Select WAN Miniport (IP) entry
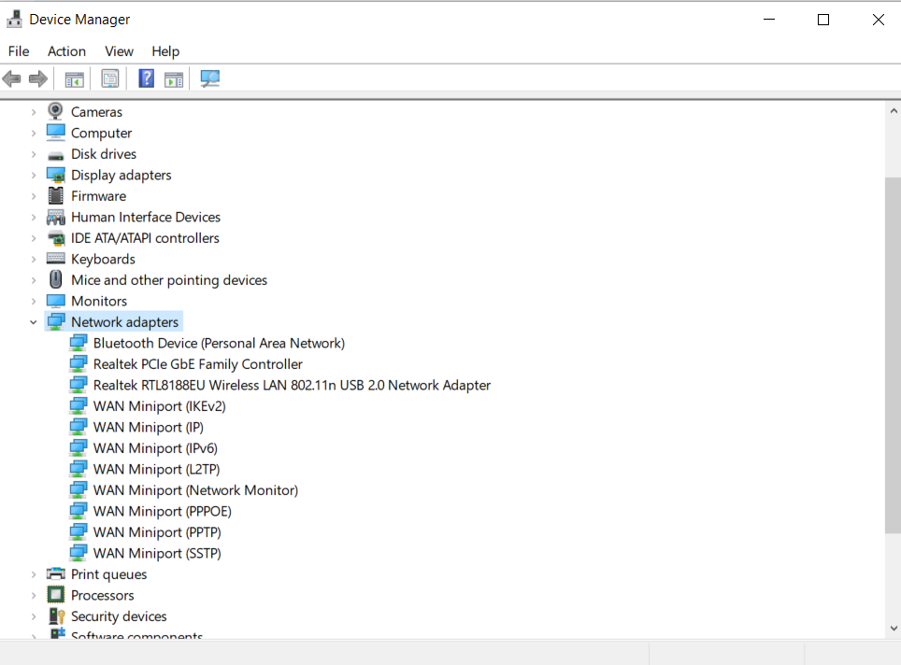This screenshot has height=665, width=901. coord(149,427)
